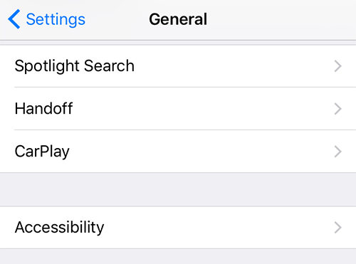Expand CarPlay using its right disclosure arrow
Viewport: 356px width, 264px height.
coord(338,152)
